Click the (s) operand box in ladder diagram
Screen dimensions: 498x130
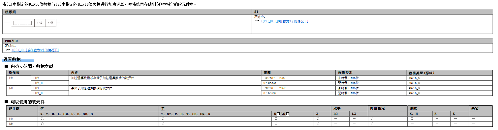pos(40,23)
